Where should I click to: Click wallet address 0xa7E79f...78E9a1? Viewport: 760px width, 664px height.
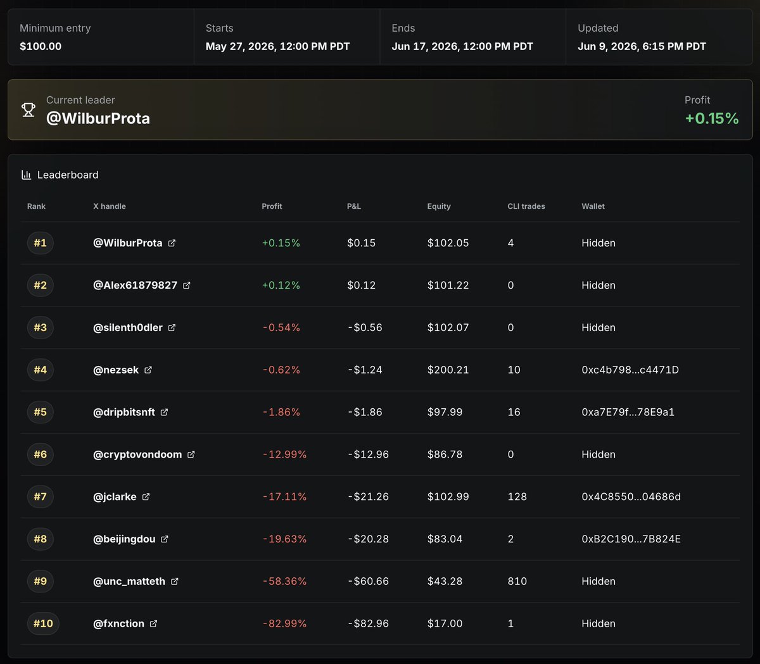628,412
